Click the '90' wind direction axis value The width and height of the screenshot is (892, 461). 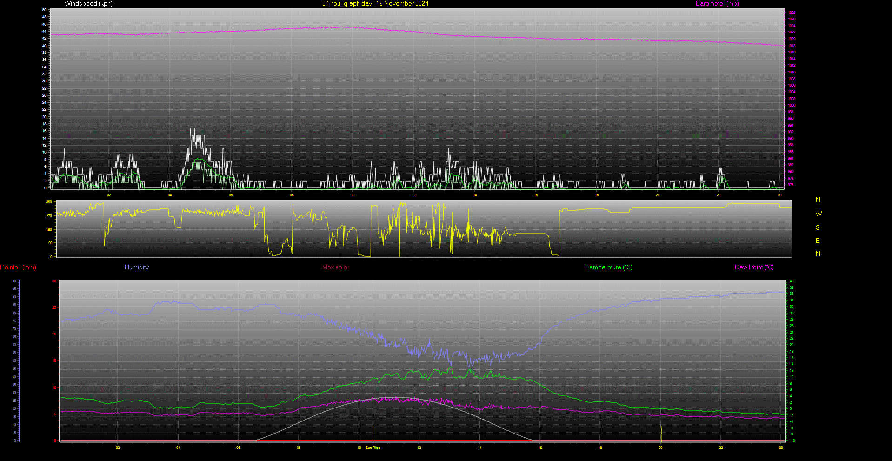50,243
